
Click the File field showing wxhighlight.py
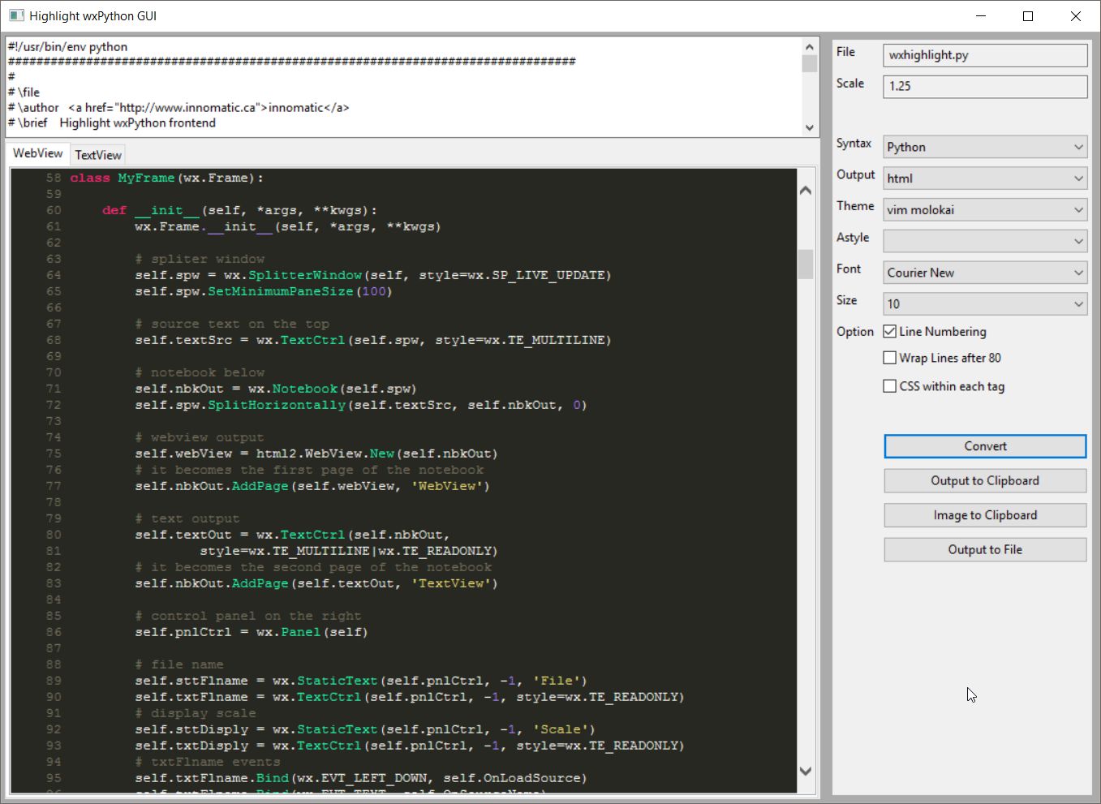(984, 55)
